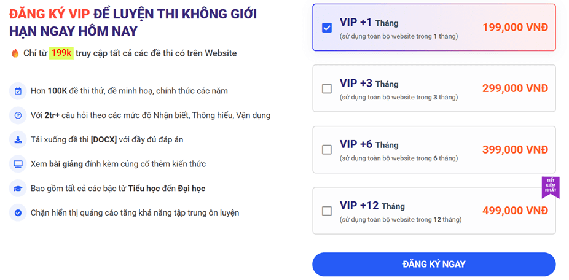Enable the VIP +12 Tháng checkbox
Viewport: 569px width, 280px height.
pos(327,211)
